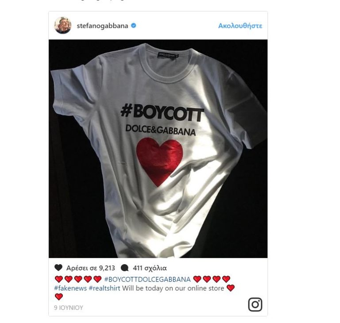
Task: Select the #realtshirt hashtag link
Action: pyautogui.click(x=104, y=288)
